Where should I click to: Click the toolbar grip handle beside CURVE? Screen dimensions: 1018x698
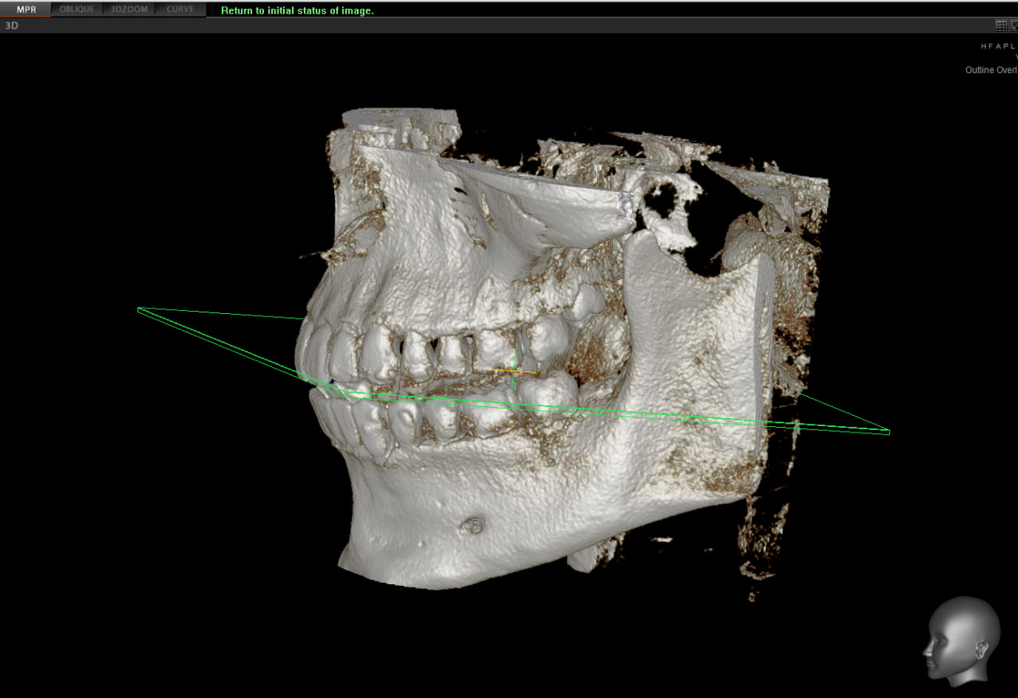pyautogui.click(x=212, y=10)
